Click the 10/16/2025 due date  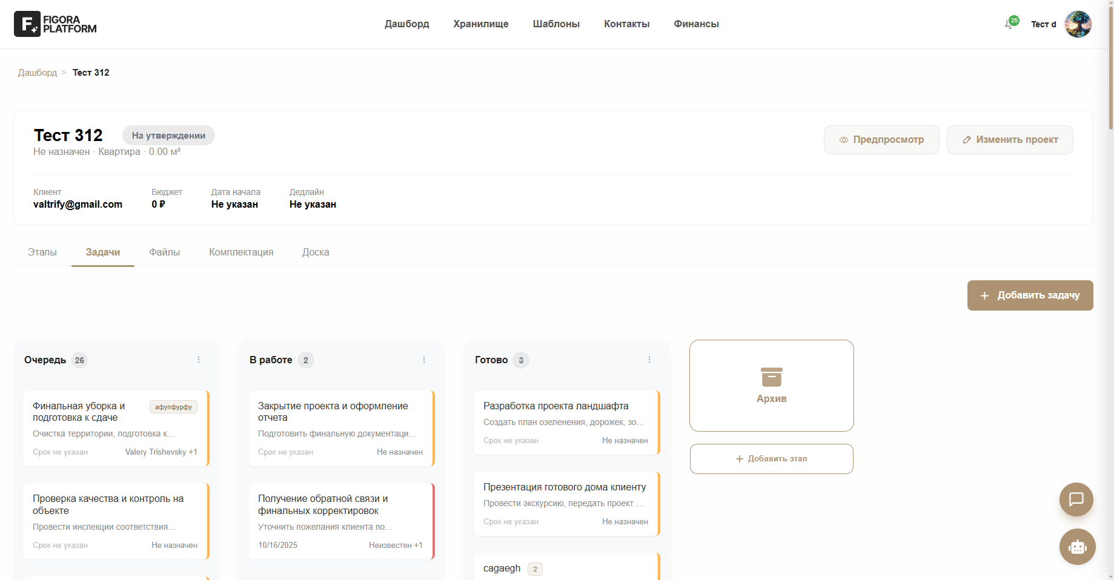[x=278, y=545]
